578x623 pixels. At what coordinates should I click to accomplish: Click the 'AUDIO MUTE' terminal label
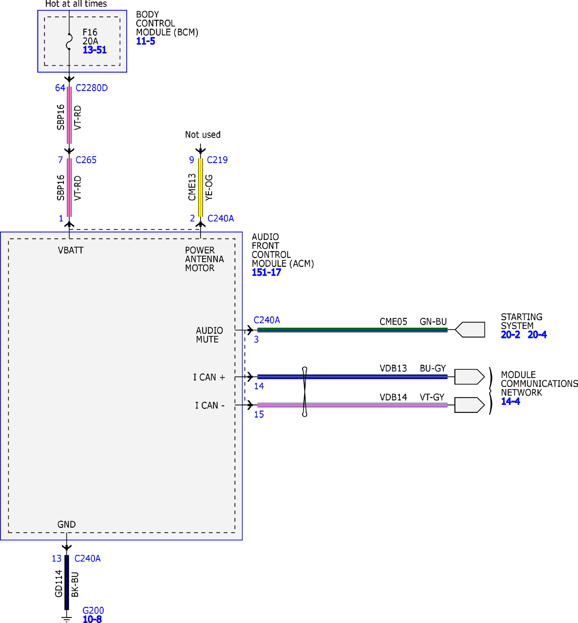(x=209, y=335)
